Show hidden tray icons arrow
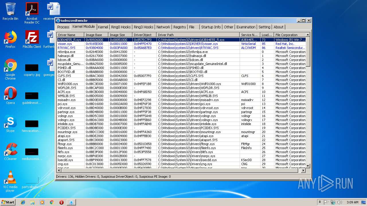The image size is (367, 206). [x=319, y=202]
